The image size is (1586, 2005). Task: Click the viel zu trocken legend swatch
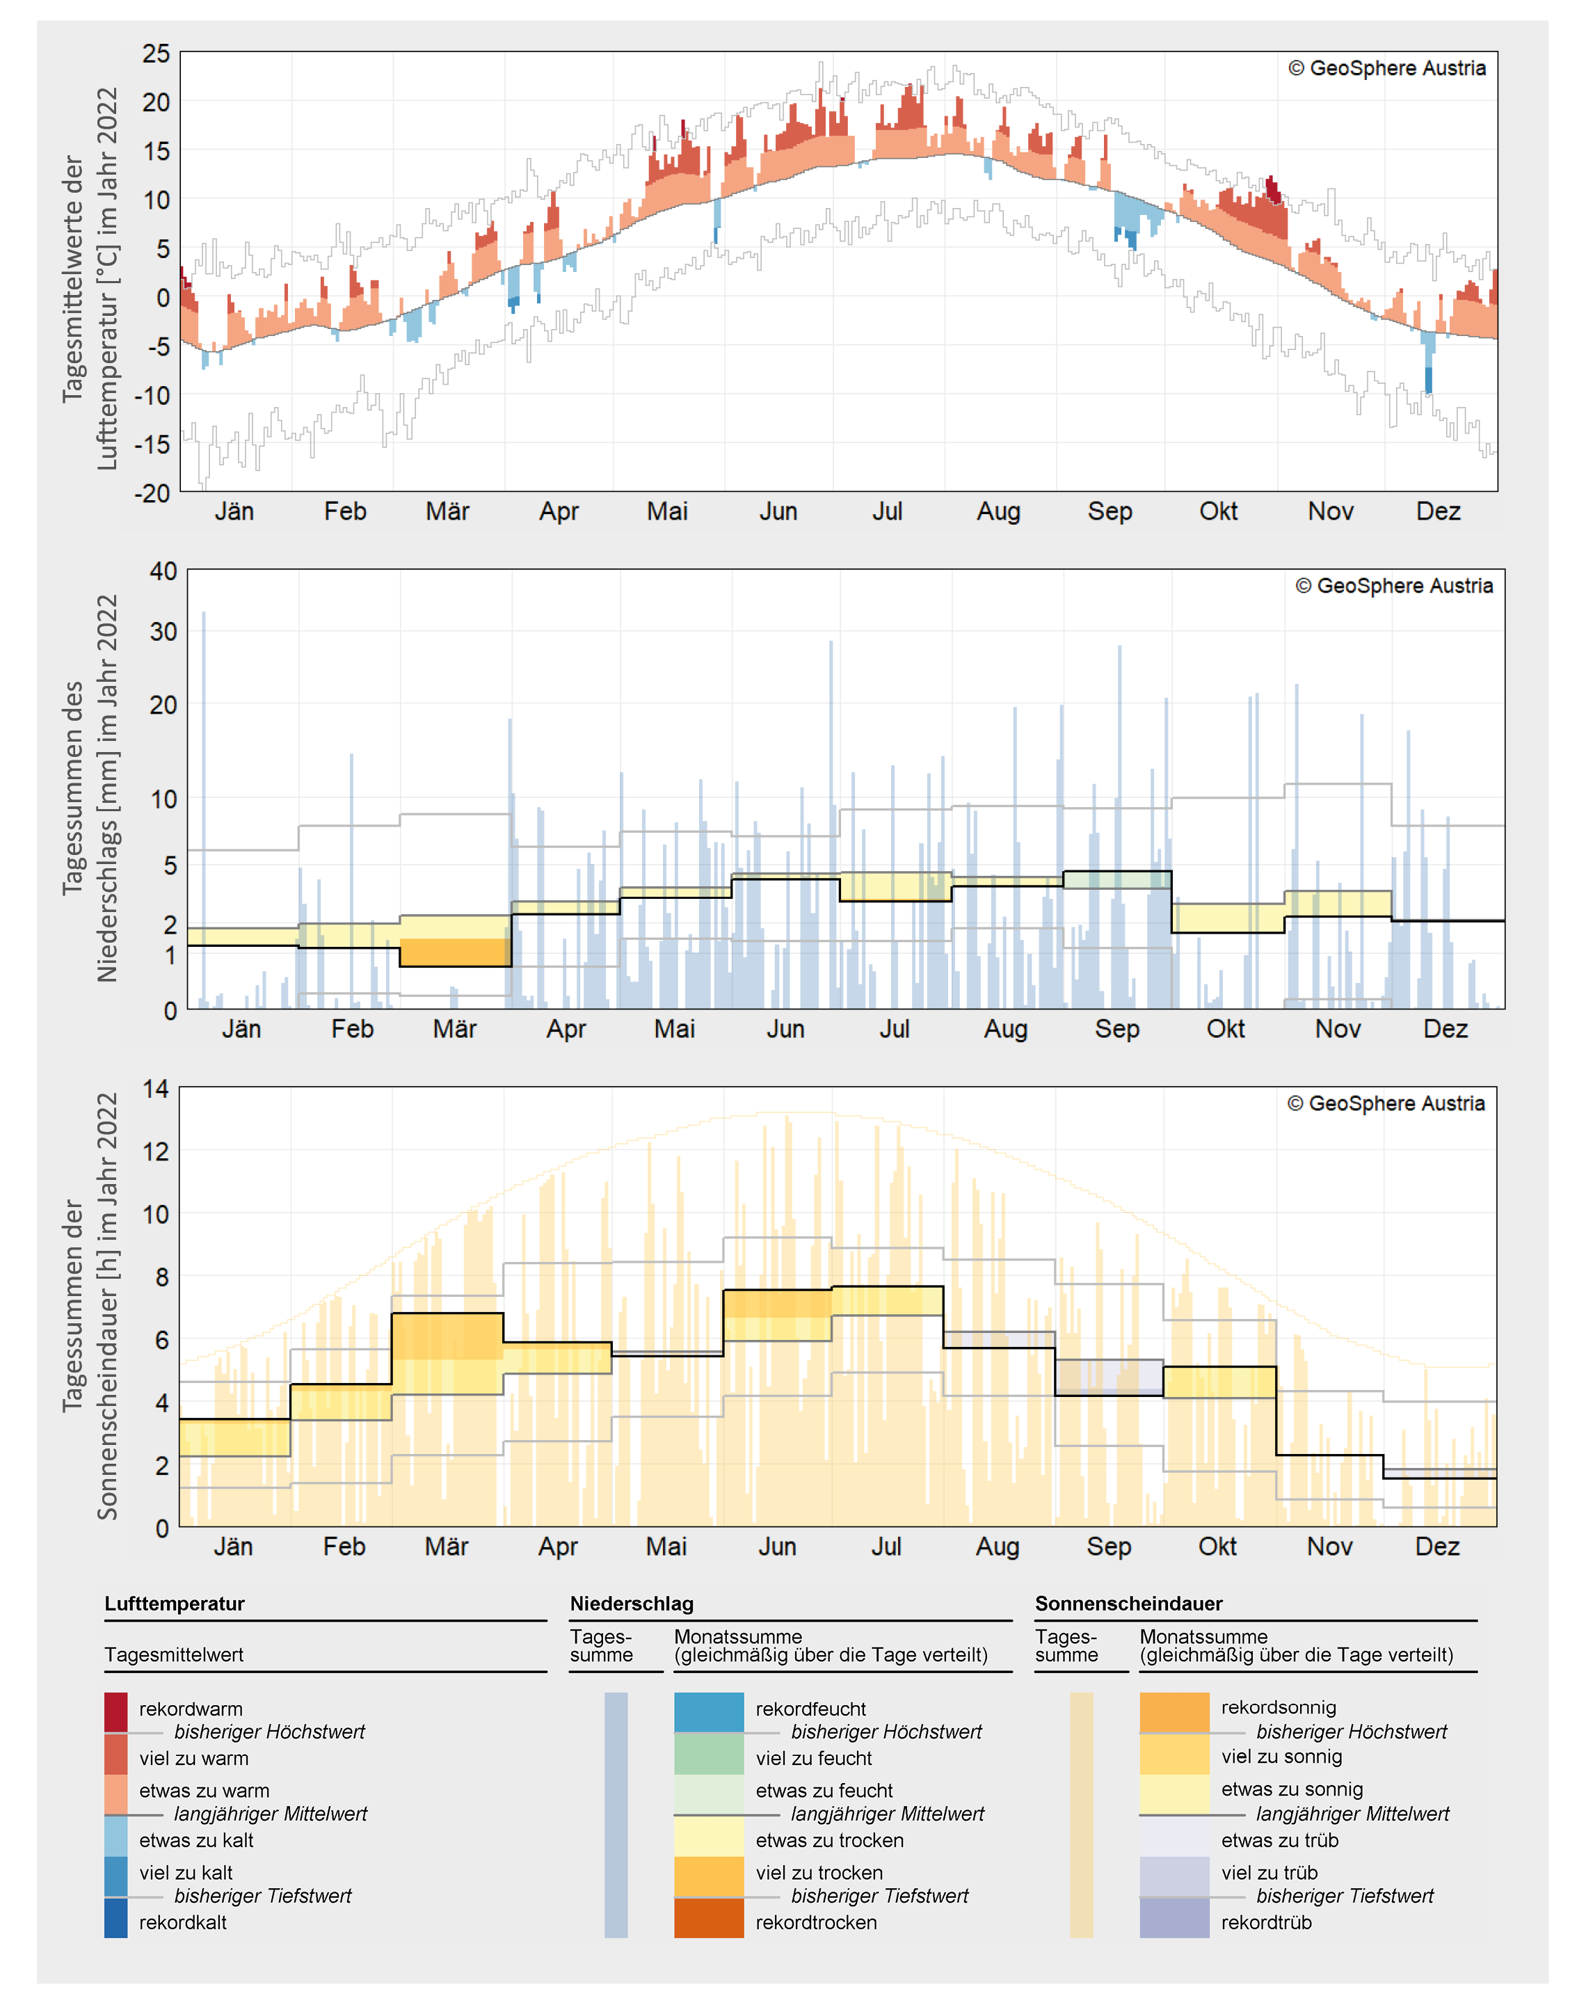[x=709, y=1876]
